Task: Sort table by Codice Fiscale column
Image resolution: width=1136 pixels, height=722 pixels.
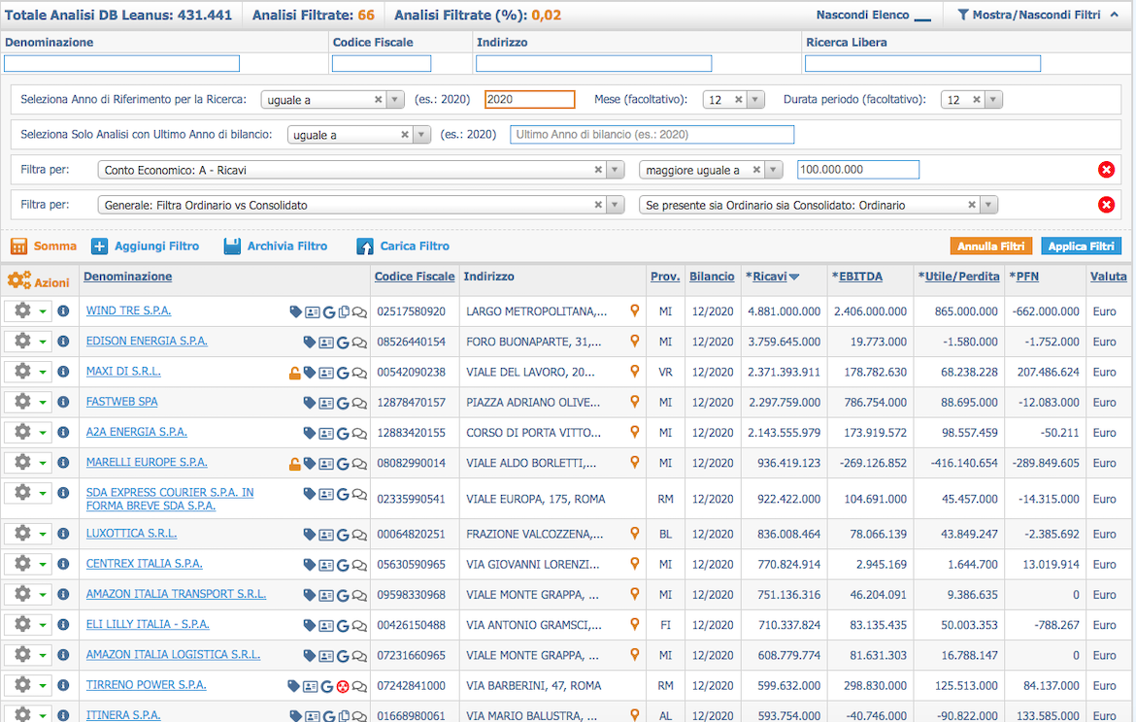Action: [x=415, y=277]
